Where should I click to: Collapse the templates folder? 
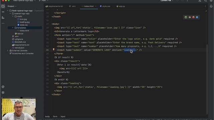point(13,28)
